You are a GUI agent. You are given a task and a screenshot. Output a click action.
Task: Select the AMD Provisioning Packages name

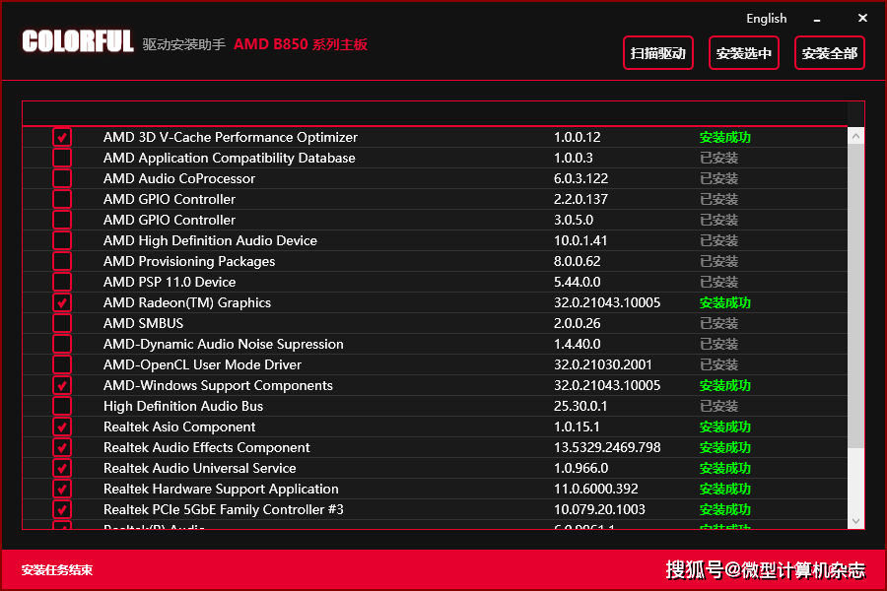click(189, 261)
